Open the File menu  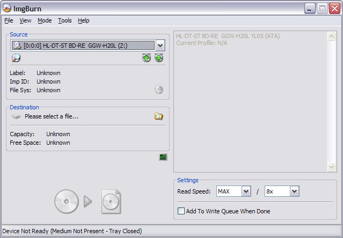9,20
